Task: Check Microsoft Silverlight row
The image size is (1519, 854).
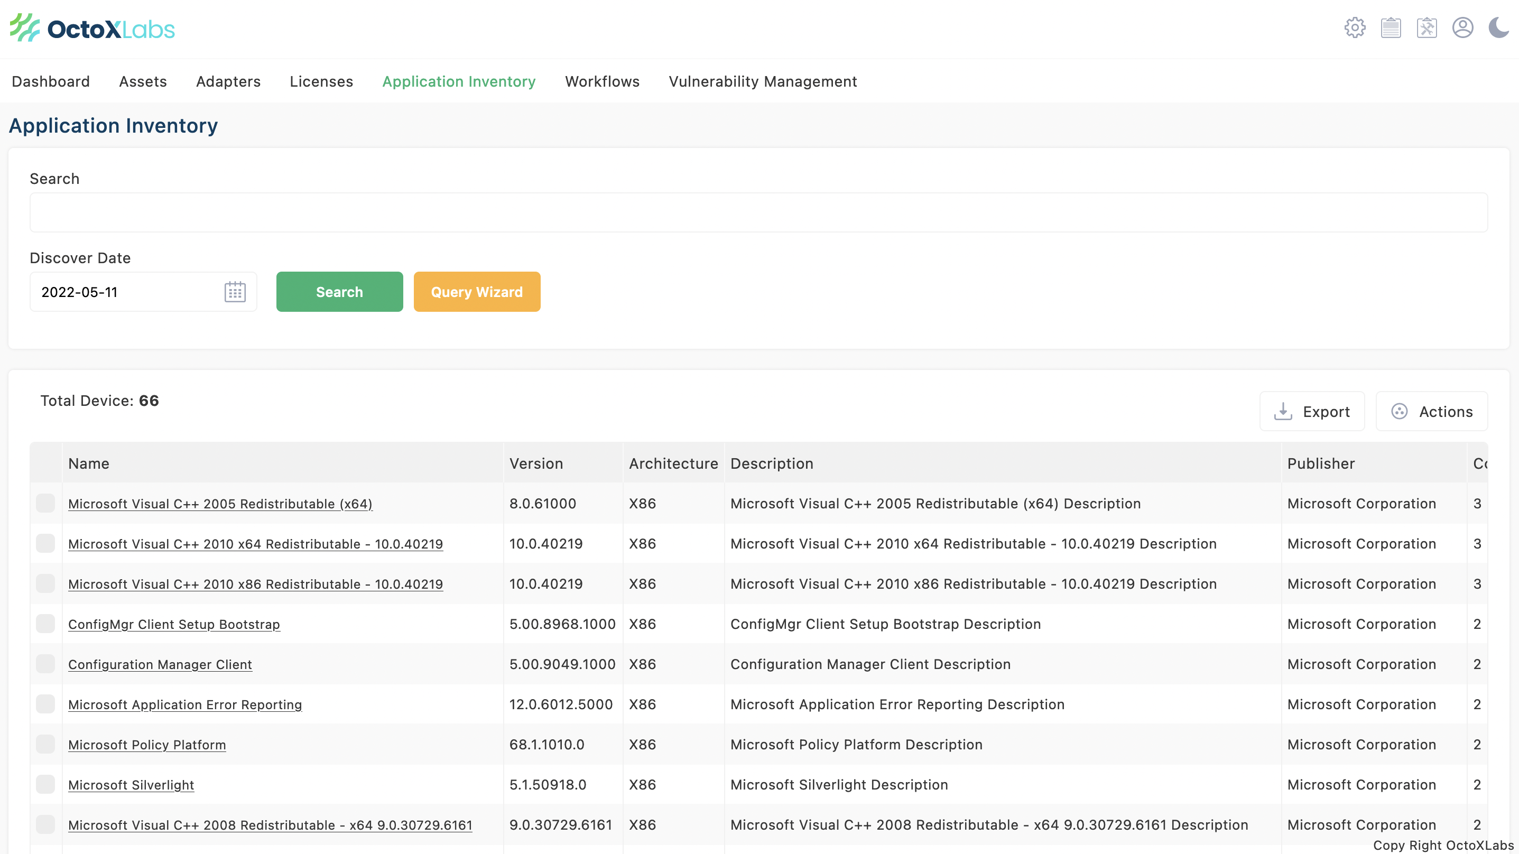Action: (x=45, y=784)
